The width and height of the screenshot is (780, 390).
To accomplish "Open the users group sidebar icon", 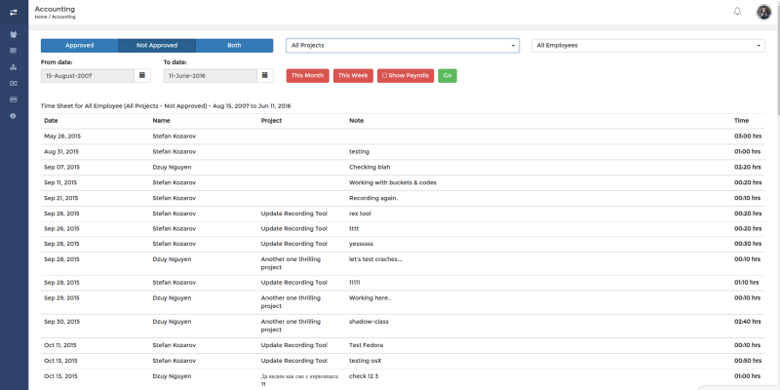I will pyautogui.click(x=14, y=35).
